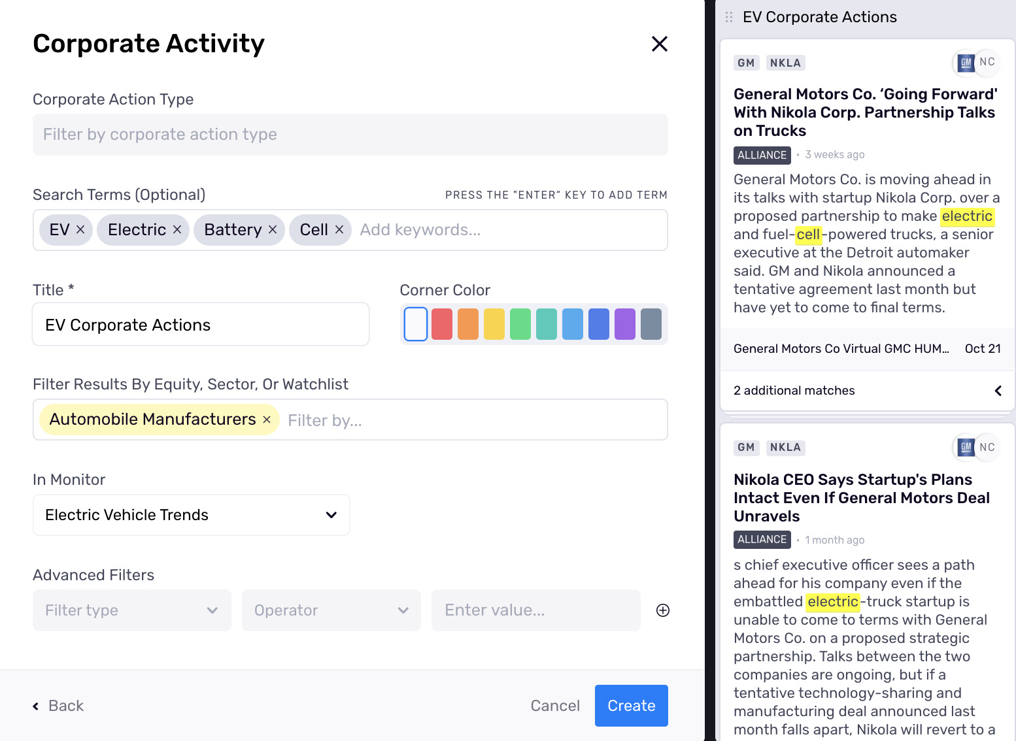Open the Operator dropdown
The height and width of the screenshot is (741, 1016).
[x=331, y=610]
